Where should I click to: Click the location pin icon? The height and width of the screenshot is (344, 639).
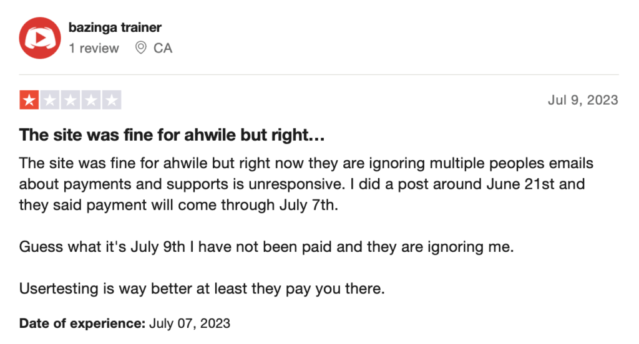point(140,47)
